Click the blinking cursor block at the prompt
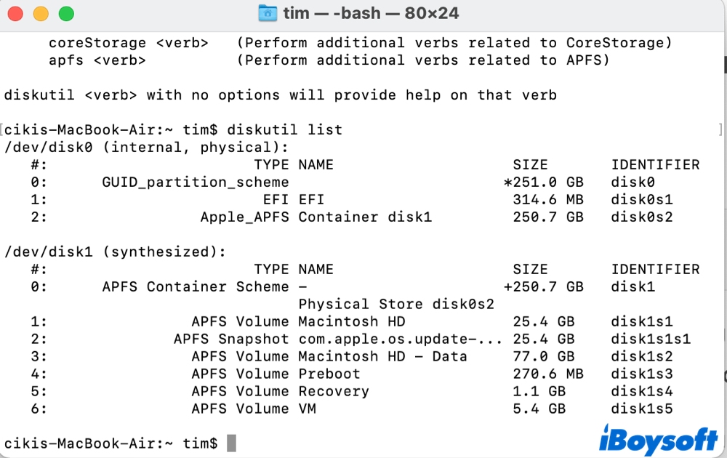Image resolution: width=727 pixels, height=458 pixels. pos(231,443)
